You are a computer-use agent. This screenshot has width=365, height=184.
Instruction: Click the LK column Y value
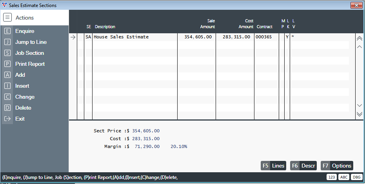(x=287, y=37)
